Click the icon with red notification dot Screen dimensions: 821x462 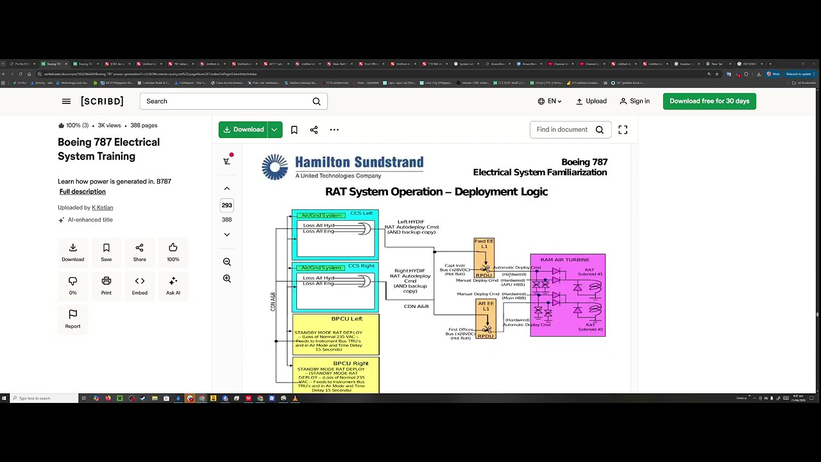(227, 160)
